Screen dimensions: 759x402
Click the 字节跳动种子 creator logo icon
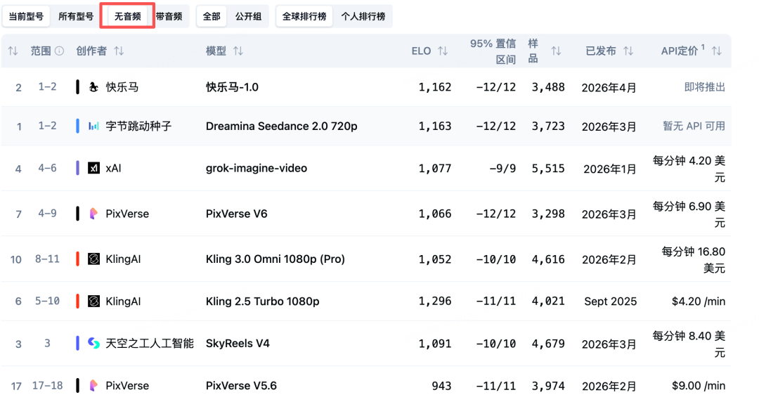point(93,127)
